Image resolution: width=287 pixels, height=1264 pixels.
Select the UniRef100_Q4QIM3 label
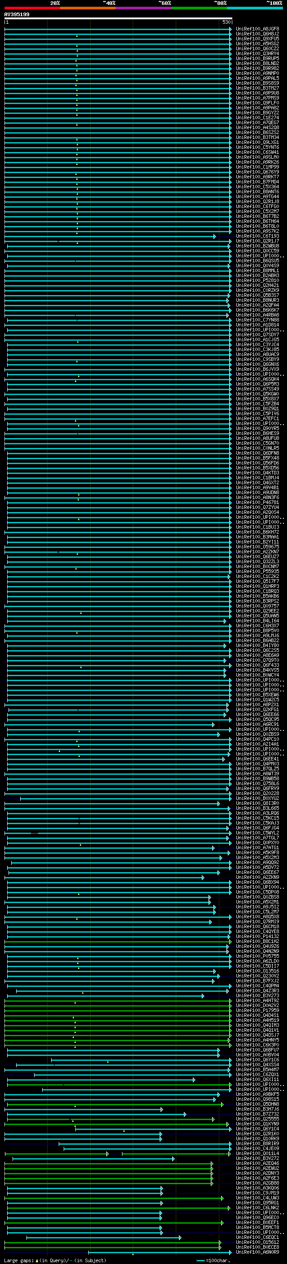257,1025
